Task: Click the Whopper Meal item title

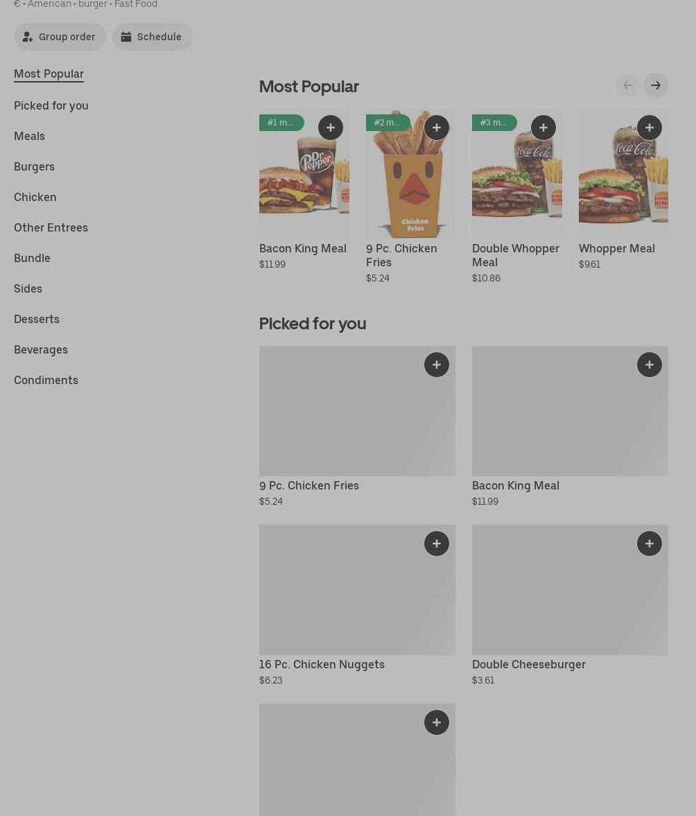Action: (x=616, y=248)
